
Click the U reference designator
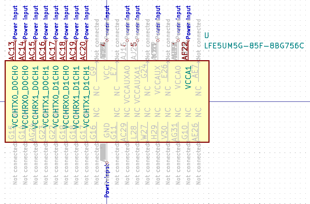[x=207, y=36]
